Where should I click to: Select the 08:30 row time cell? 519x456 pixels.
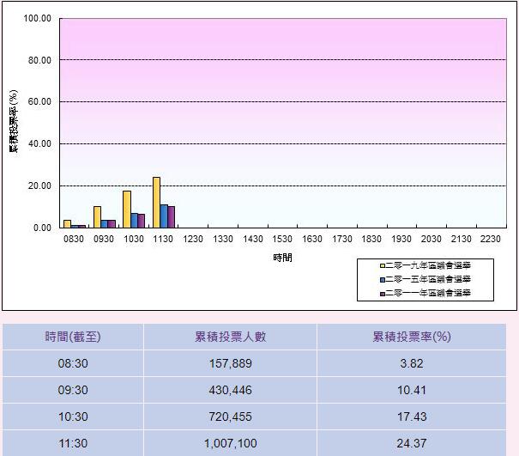point(73,363)
